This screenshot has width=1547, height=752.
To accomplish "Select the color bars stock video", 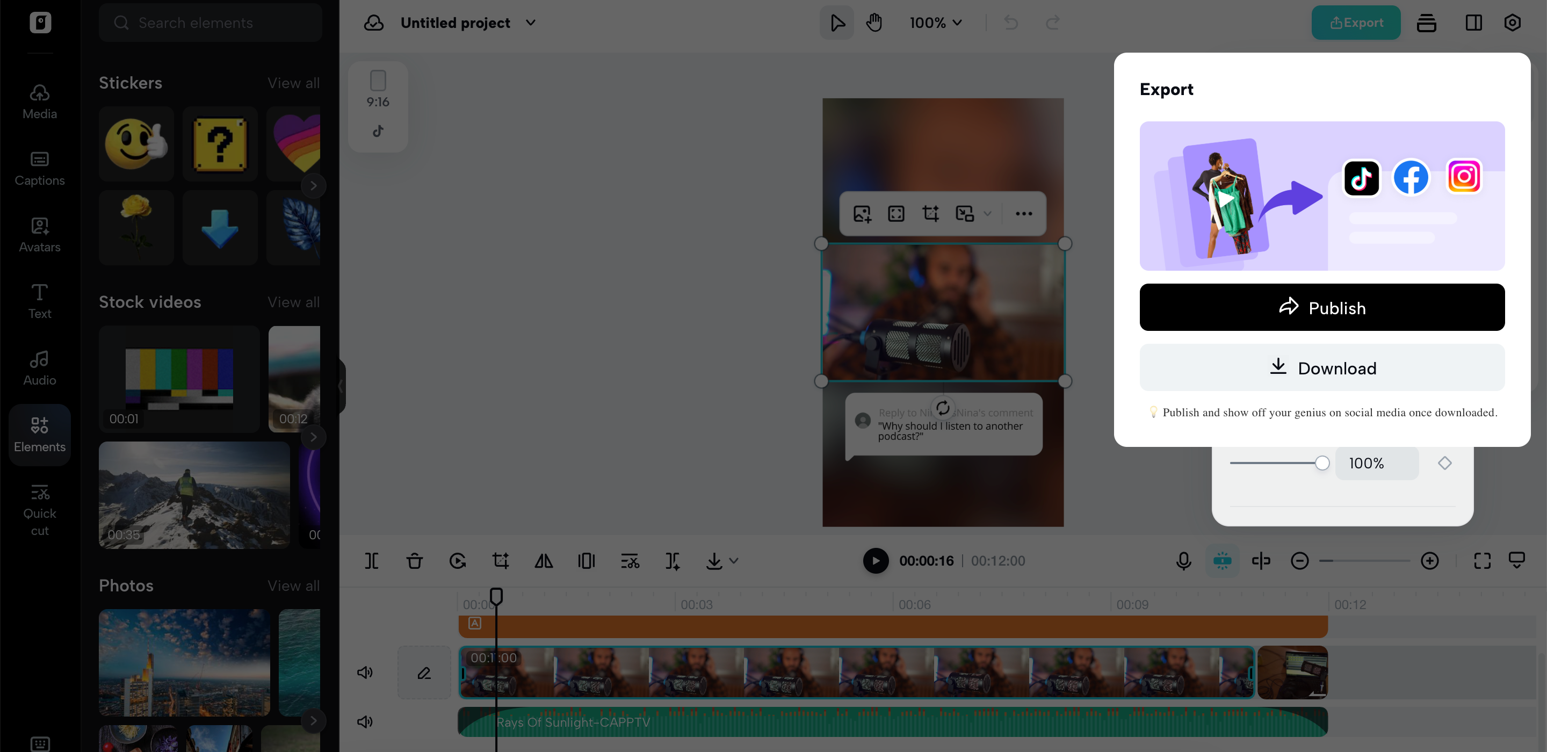I will coord(179,379).
